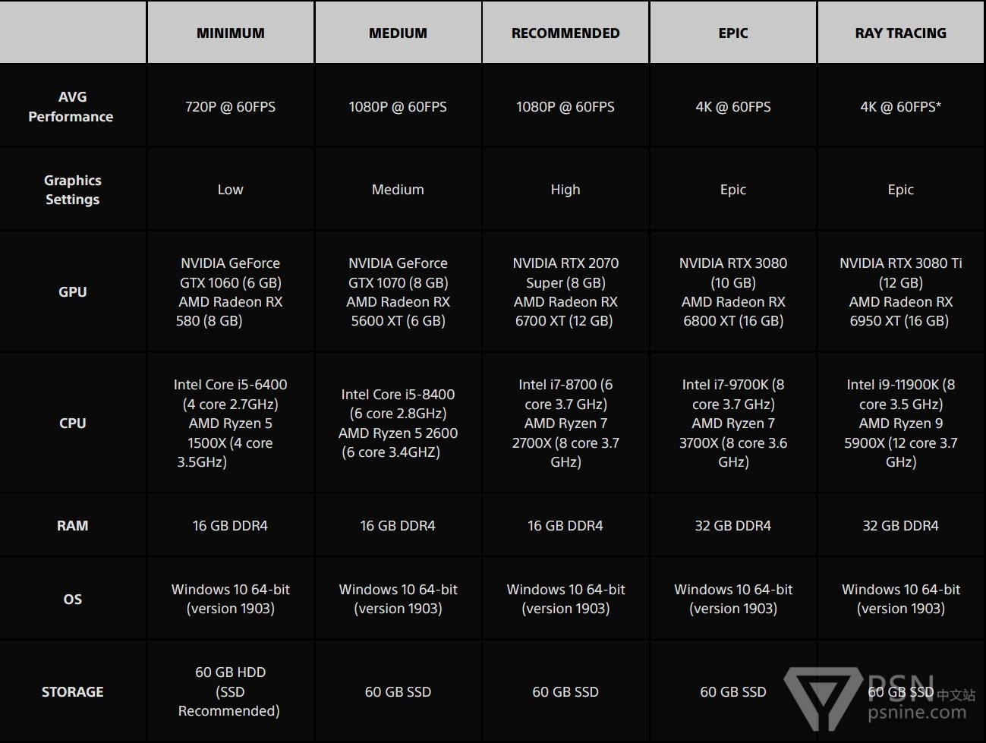The height and width of the screenshot is (743, 986).
Task: Select the NVIDIA RTX 3080 Ti GPU cell
Action: [x=900, y=292]
